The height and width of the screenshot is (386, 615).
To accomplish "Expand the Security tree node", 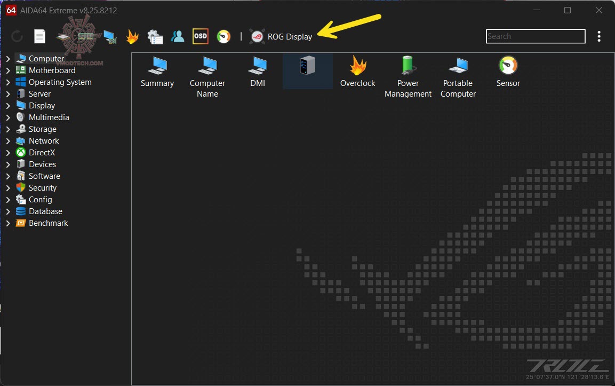I will point(8,188).
